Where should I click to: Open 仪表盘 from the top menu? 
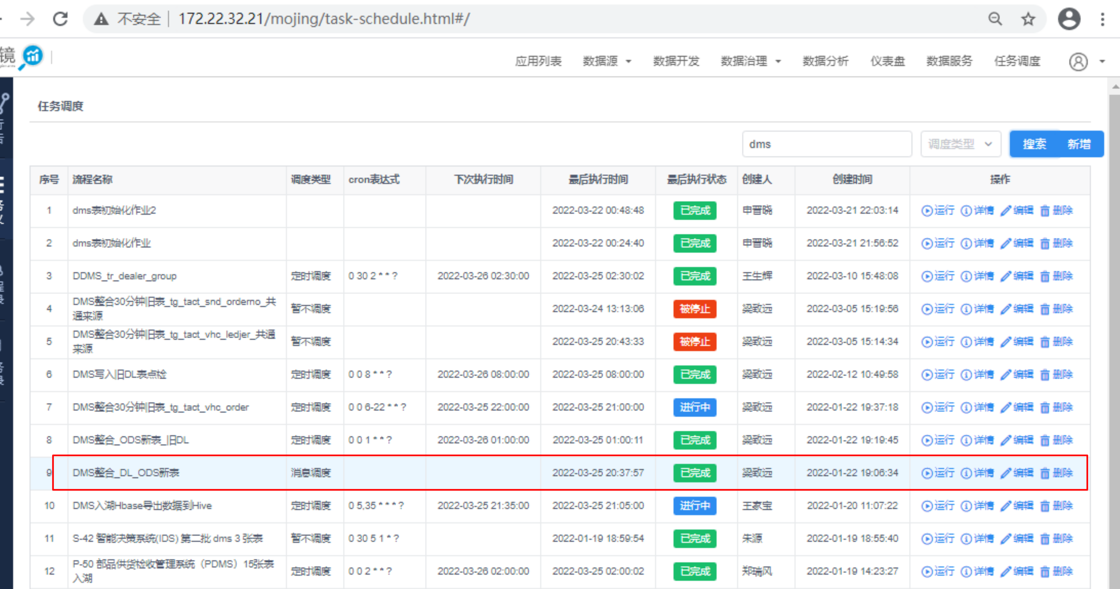[x=887, y=62]
